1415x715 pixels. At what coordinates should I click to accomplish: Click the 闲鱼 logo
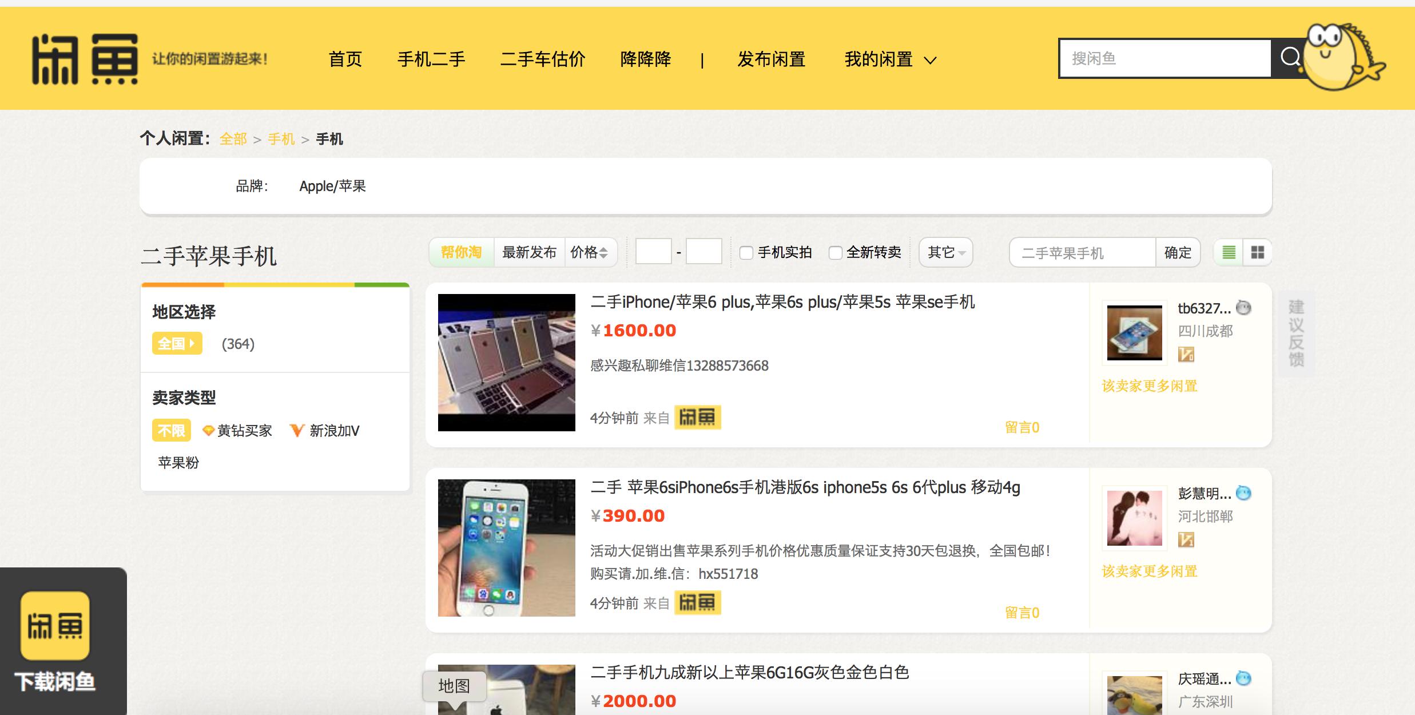point(86,59)
